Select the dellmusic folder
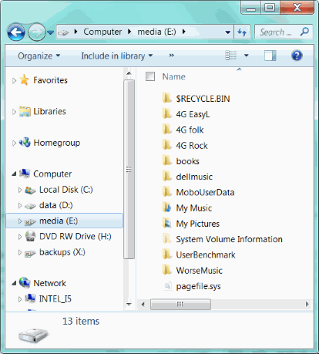The height and width of the screenshot is (354, 319). point(194,177)
